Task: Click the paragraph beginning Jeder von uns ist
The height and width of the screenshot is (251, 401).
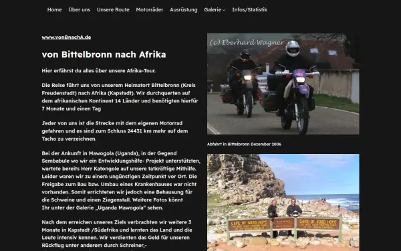Action: 115,131
